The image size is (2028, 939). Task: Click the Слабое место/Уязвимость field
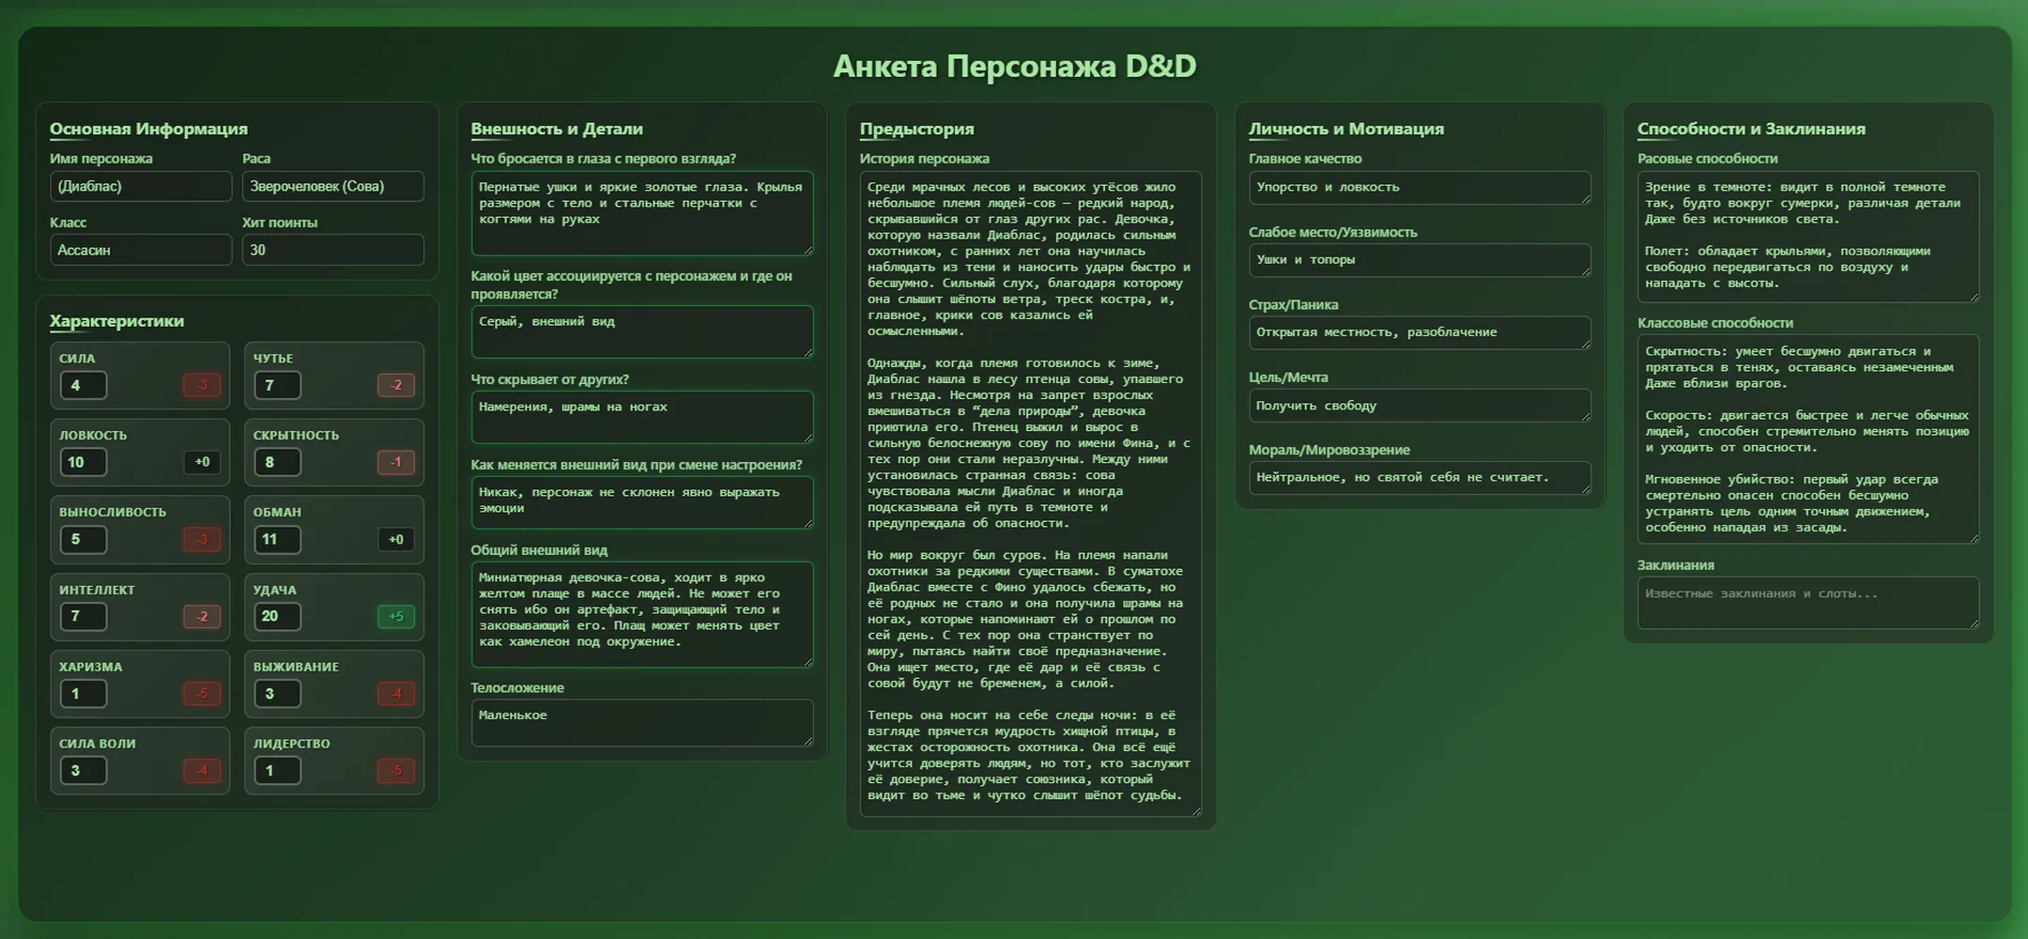coord(1420,260)
